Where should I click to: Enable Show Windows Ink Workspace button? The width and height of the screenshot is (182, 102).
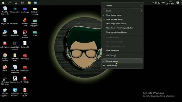click(123, 28)
